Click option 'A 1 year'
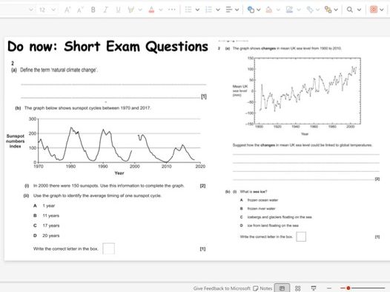The image size is (390, 292). (x=44, y=206)
